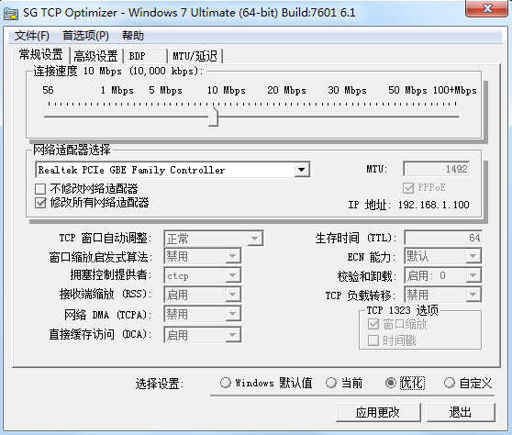
Task: Open the 帮助 menu
Action: tap(132, 35)
